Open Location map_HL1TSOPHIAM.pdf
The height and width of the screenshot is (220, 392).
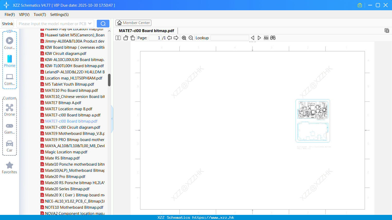[74, 78]
